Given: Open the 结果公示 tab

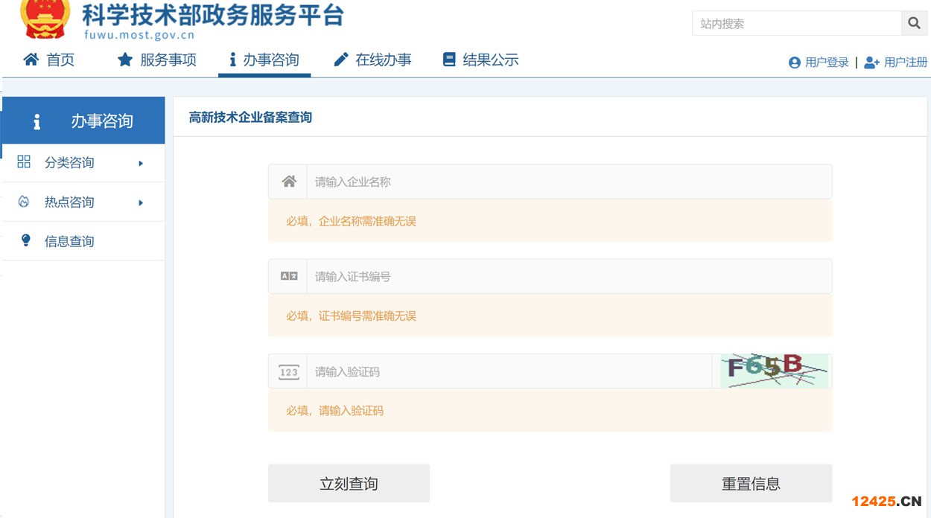Looking at the screenshot, I should [x=480, y=60].
